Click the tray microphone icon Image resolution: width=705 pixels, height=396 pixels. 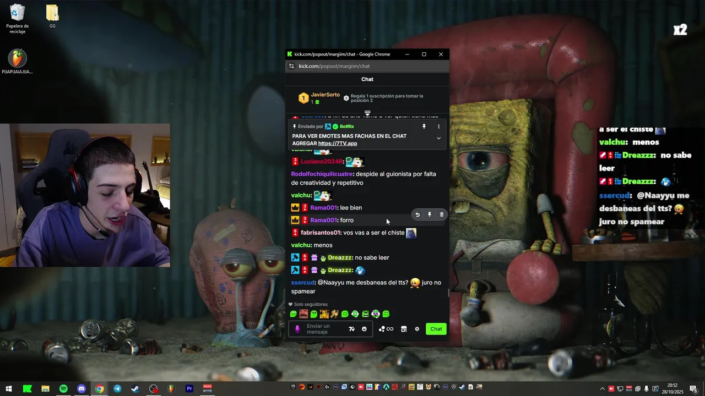tap(646, 389)
